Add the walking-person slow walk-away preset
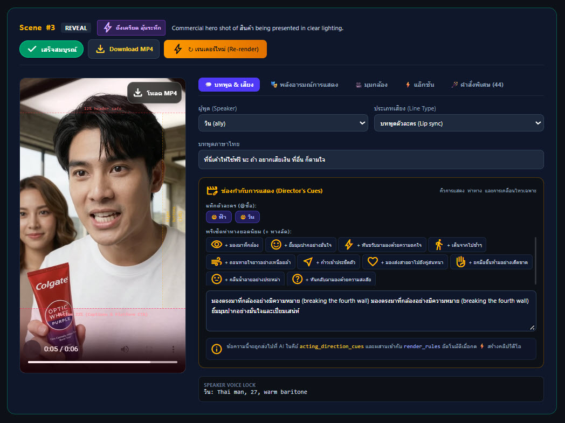The height and width of the screenshot is (423, 565). (x=458, y=245)
